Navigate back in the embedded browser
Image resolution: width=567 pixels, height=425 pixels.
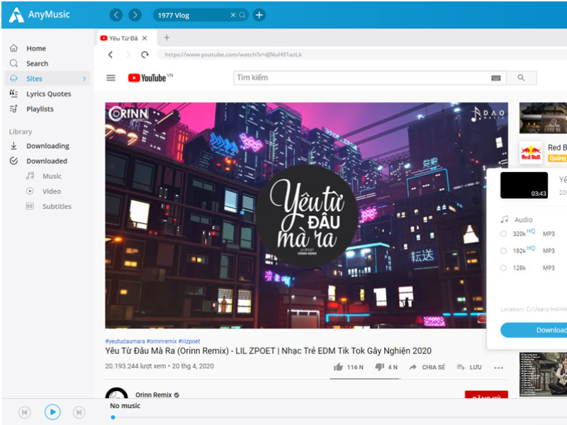click(111, 55)
